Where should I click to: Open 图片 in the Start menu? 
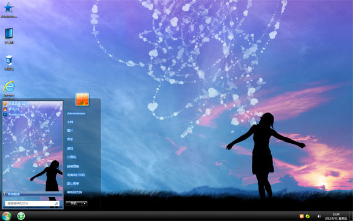click(x=70, y=131)
